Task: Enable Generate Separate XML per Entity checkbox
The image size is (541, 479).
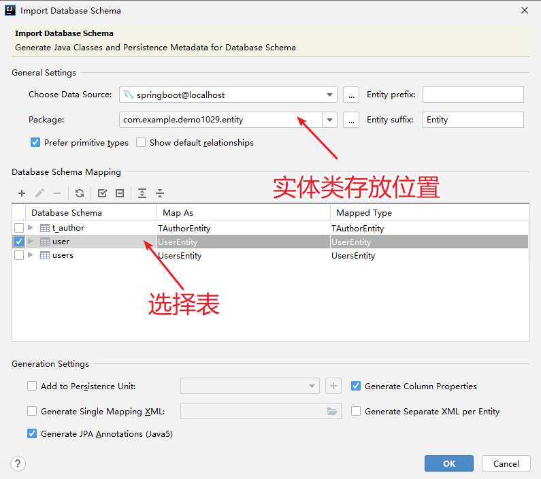Action: [356, 411]
